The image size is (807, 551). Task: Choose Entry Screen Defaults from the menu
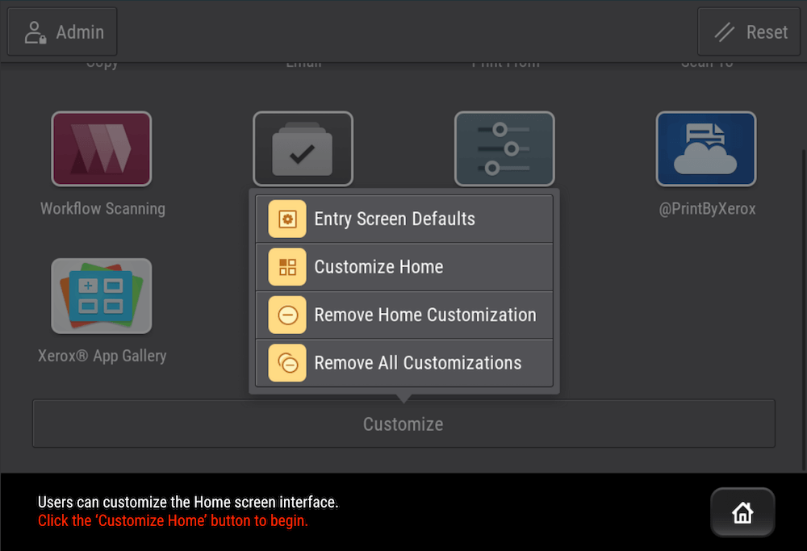tap(394, 218)
